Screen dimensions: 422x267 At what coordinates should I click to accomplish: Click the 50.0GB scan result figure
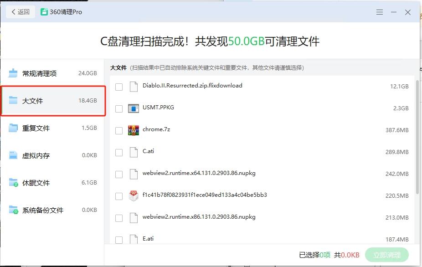coord(246,41)
